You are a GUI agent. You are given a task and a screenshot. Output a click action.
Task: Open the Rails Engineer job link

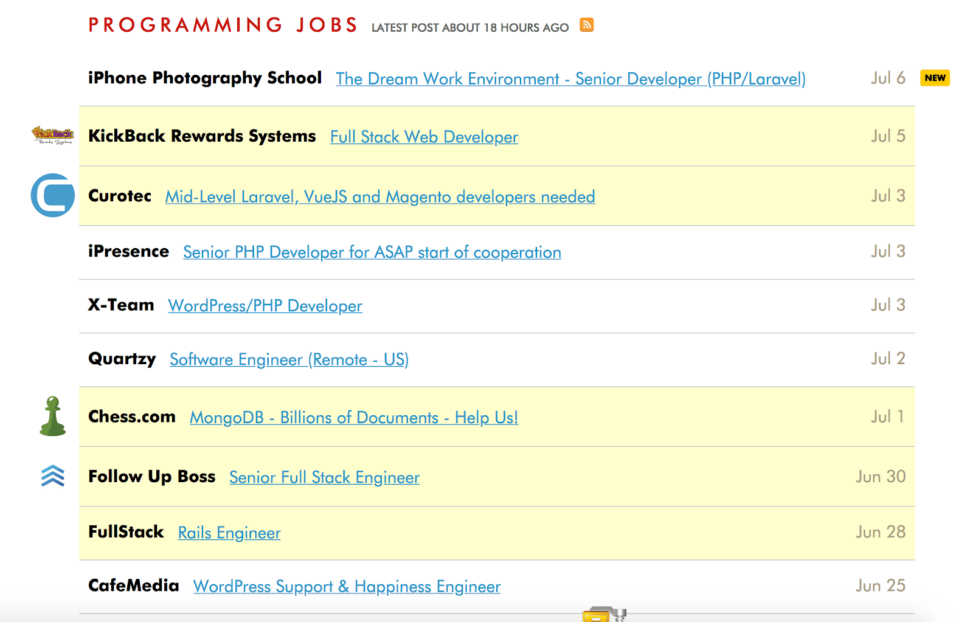(x=229, y=533)
